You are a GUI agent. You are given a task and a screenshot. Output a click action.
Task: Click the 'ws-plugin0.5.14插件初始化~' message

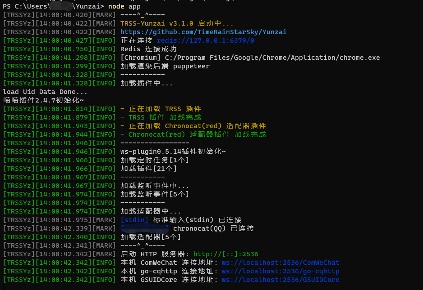pyautogui.click(x=173, y=152)
